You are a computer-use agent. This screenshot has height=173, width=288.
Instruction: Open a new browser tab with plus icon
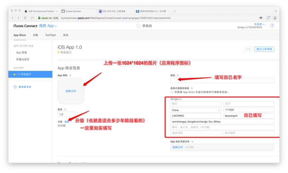point(175,11)
